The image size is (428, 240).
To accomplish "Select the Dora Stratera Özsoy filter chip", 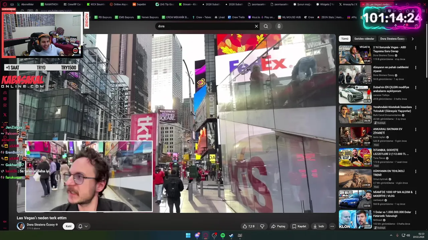I will 393,39.
